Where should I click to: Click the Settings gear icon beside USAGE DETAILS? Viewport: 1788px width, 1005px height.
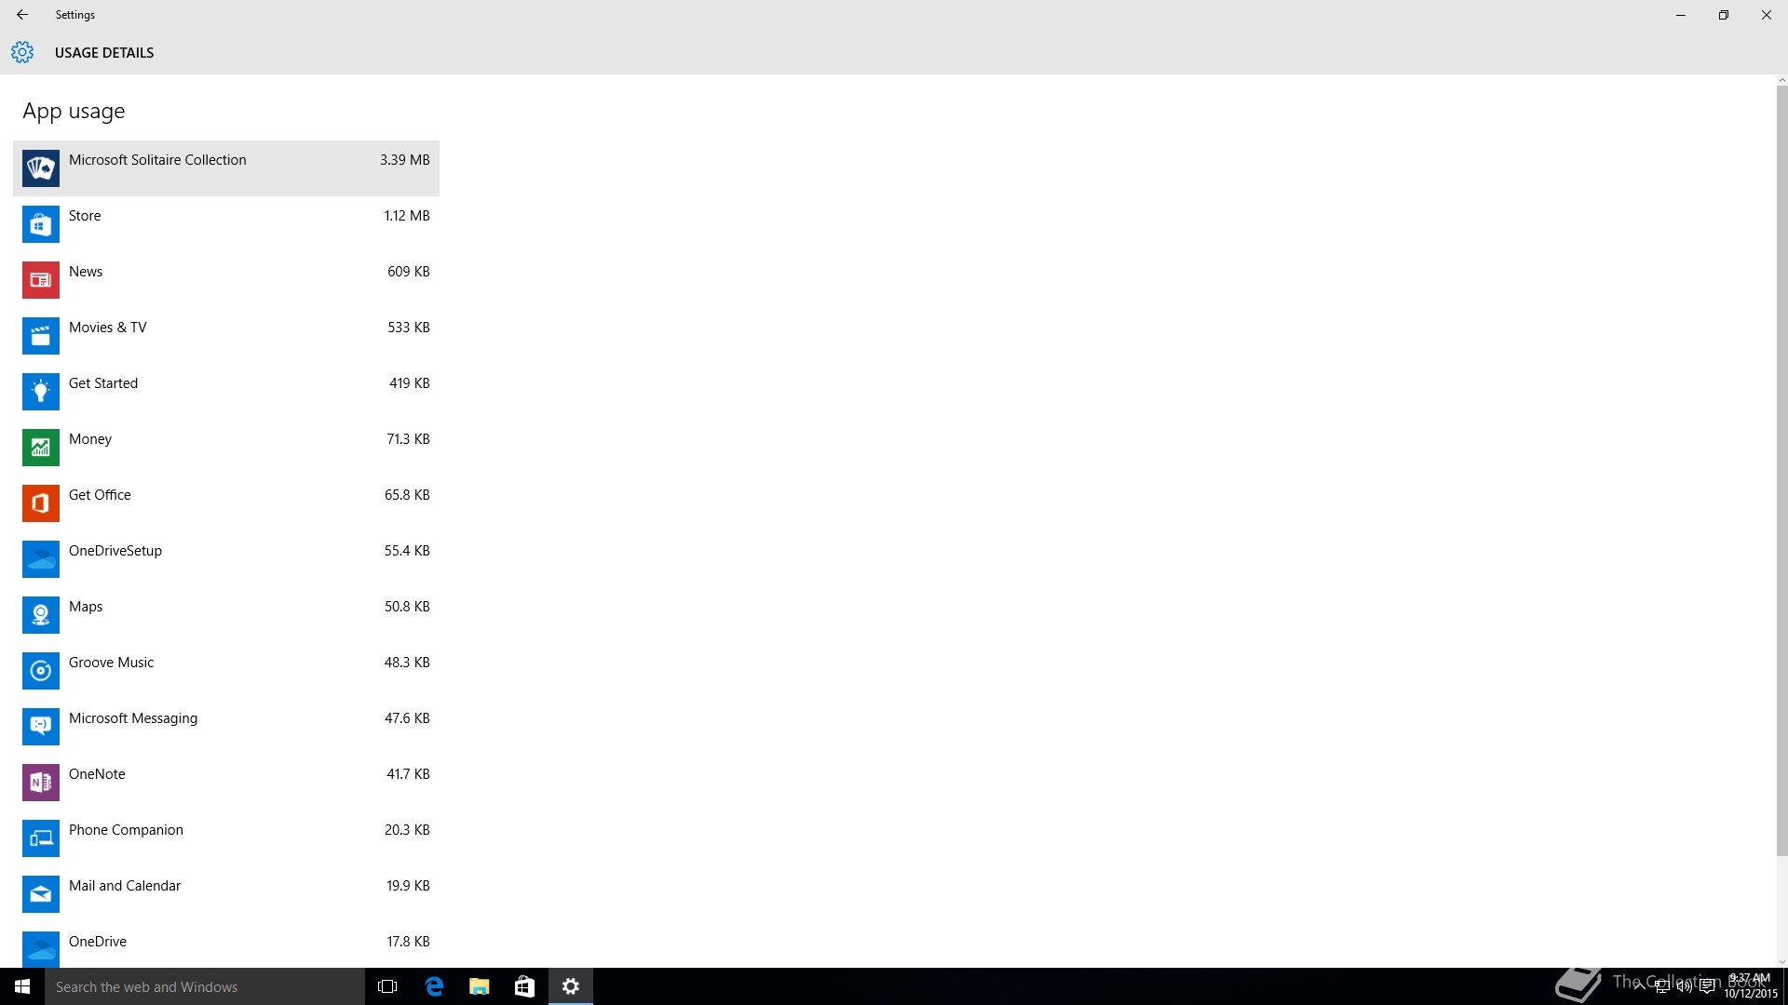coord(22,52)
